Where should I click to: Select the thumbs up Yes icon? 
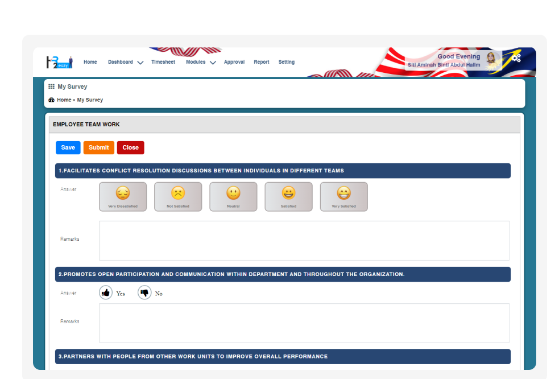tap(106, 293)
